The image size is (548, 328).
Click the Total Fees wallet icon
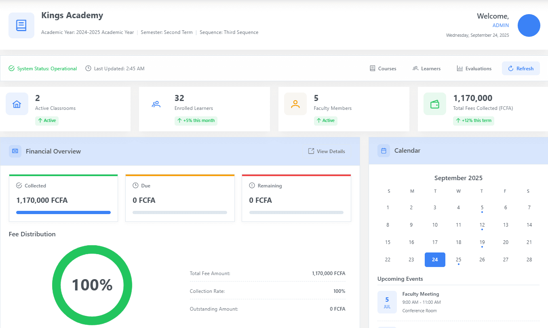[x=435, y=104]
